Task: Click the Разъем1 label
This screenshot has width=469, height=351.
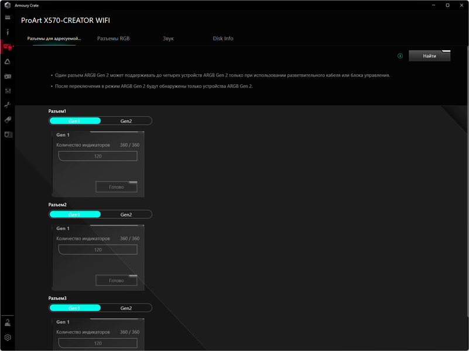Action: point(57,111)
